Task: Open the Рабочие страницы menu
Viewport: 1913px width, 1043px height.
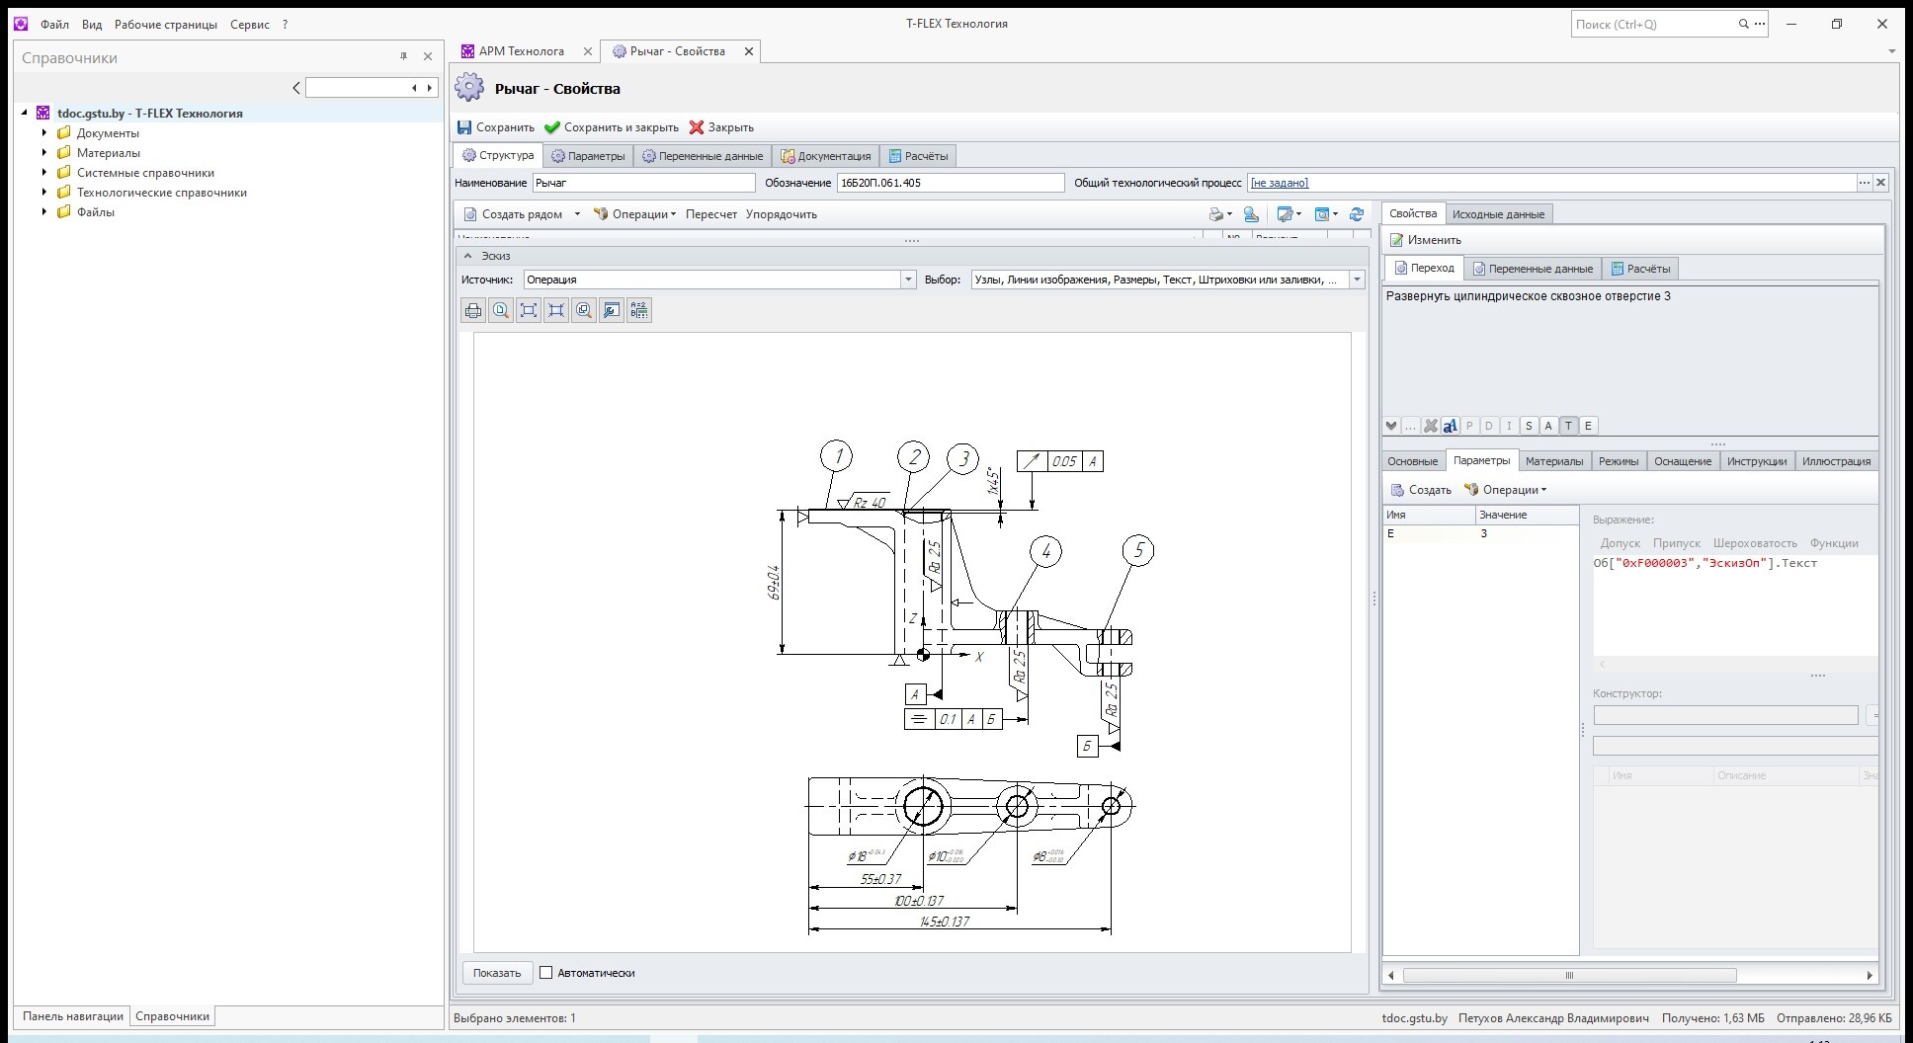Action: click(166, 24)
